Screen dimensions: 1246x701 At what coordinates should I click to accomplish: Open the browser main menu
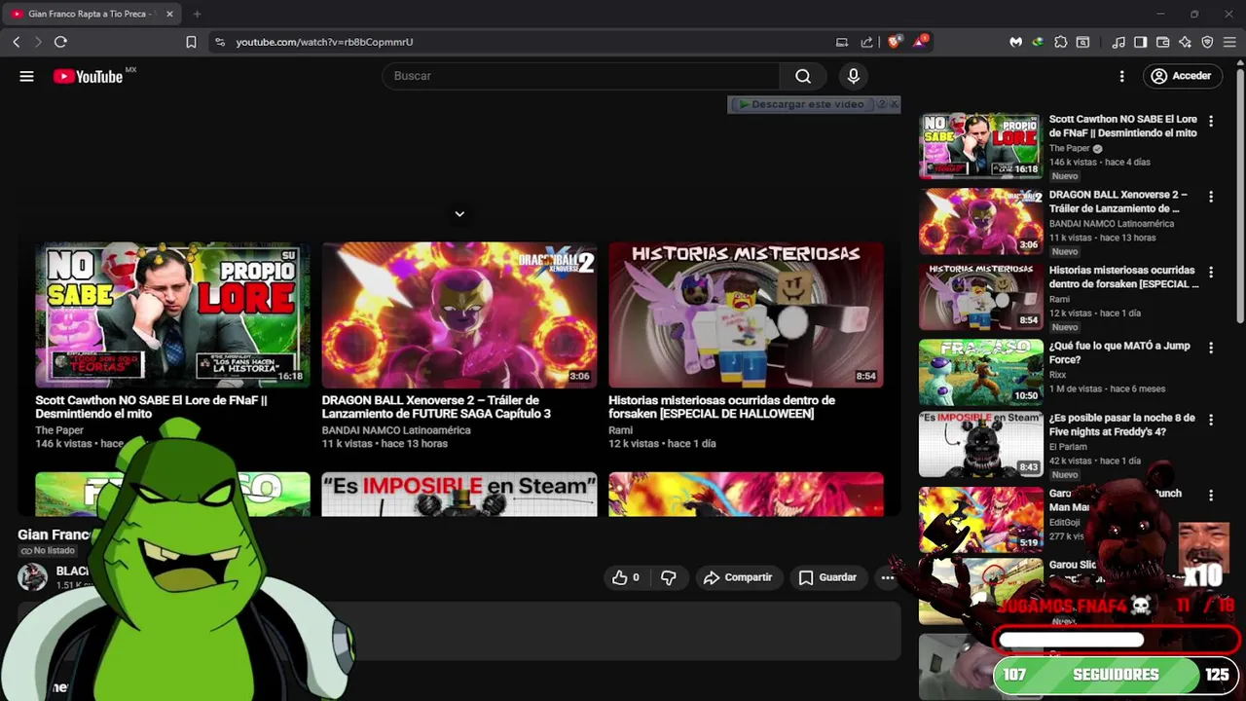(x=1230, y=42)
